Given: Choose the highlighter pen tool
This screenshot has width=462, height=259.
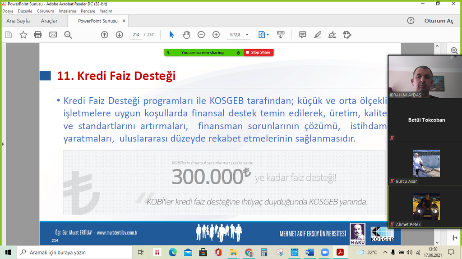Looking at the screenshot, I should coord(317,35).
